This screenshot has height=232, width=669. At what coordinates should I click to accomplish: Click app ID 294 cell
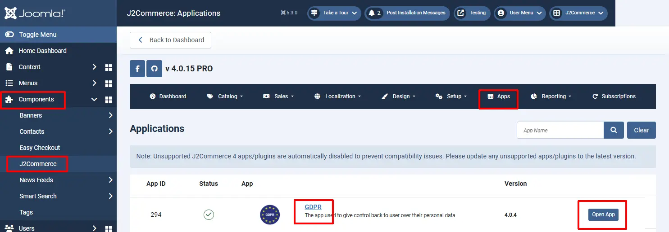(156, 214)
